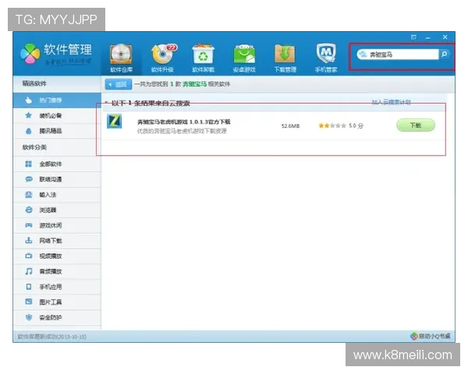Open the 加入云搜索计划 link
The width and height of the screenshot is (468, 374).
pyautogui.click(x=391, y=102)
